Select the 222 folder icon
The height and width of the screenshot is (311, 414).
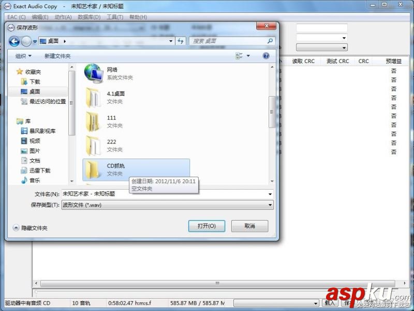coord(93,146)
